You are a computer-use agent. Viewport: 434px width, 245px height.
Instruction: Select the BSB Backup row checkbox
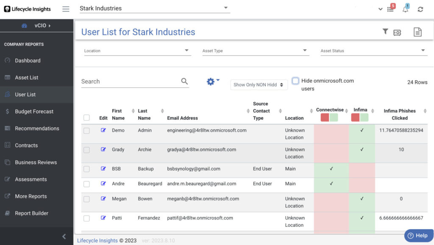click(x=86, y=169)
